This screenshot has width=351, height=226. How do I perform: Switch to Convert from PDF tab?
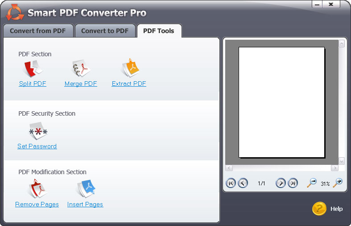(x=38, y=31)
